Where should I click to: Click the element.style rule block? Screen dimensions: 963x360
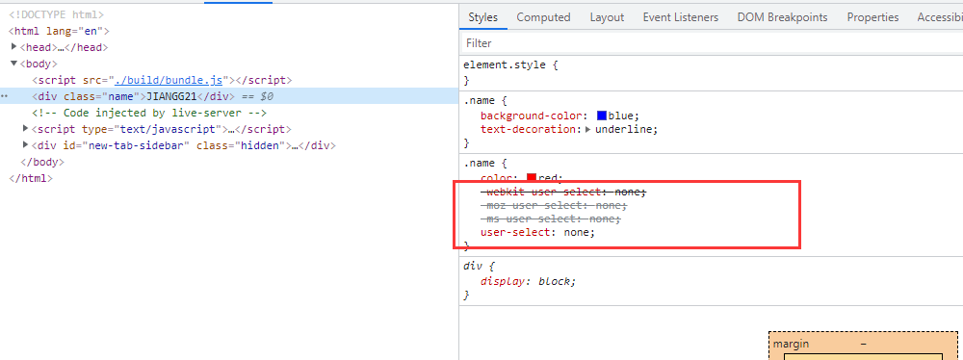[x=712, y=72]
